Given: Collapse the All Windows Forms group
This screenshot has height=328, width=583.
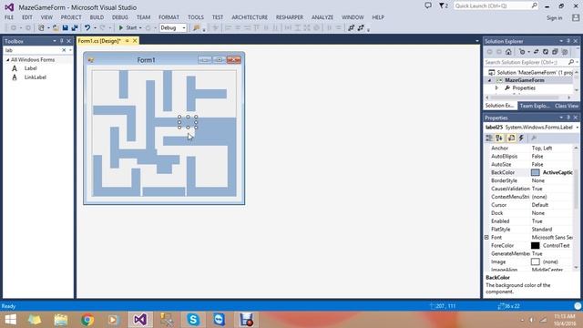Looking at the screenshot, I should click(x=7, y=60).
